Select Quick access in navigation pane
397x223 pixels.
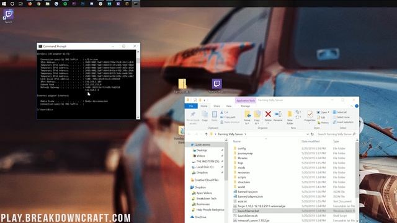202,144
